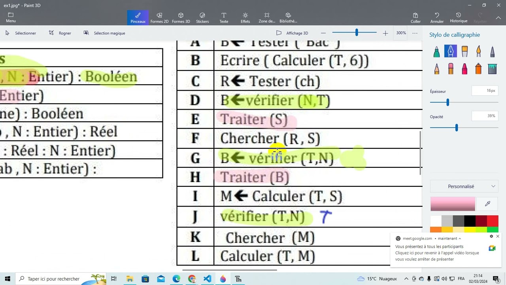Open the three-dots more options

[x=415, y=33]
